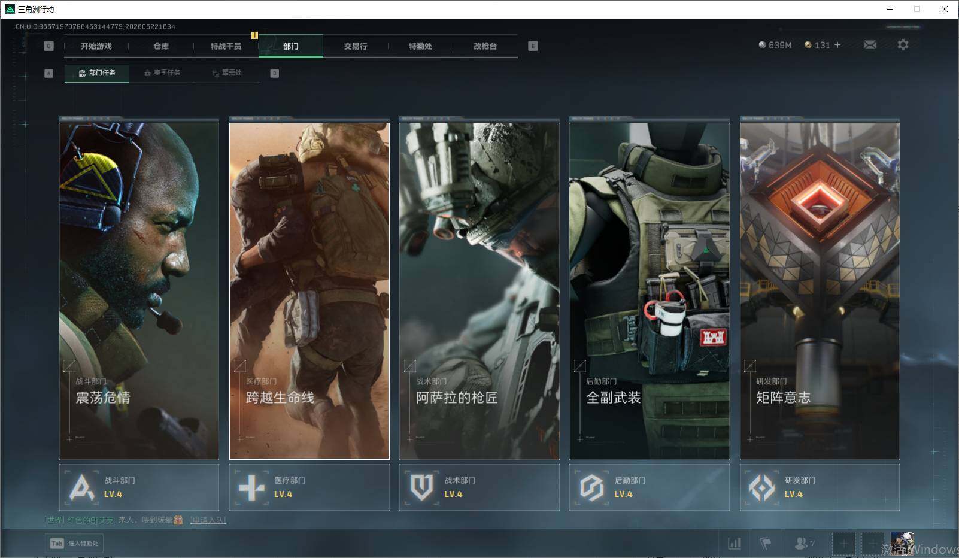Click the 战斗部门 label in bottom panel
This screenshot has height=558, width=959.
[120, 480]
